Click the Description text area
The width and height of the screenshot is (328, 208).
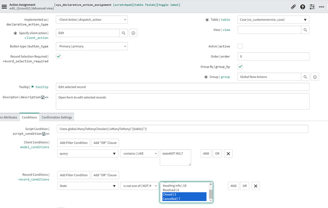(183, 101)
